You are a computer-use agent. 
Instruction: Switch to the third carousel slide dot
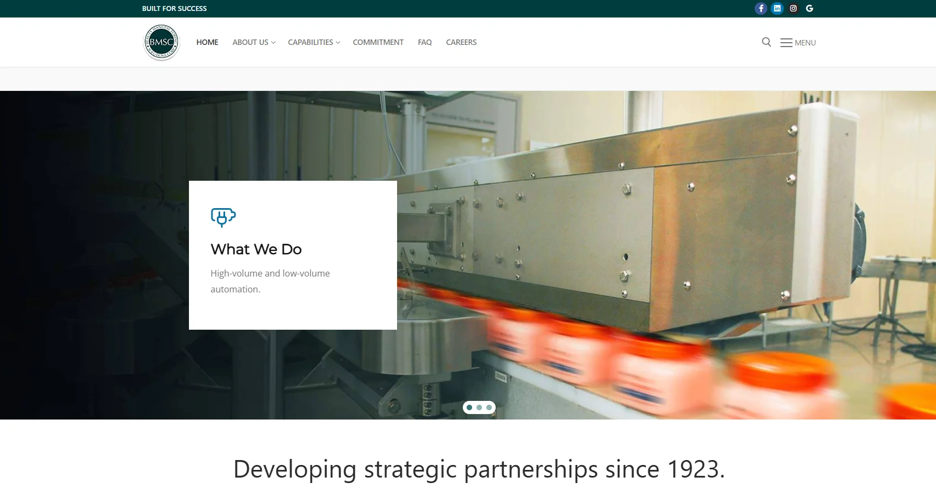(489, 407)
